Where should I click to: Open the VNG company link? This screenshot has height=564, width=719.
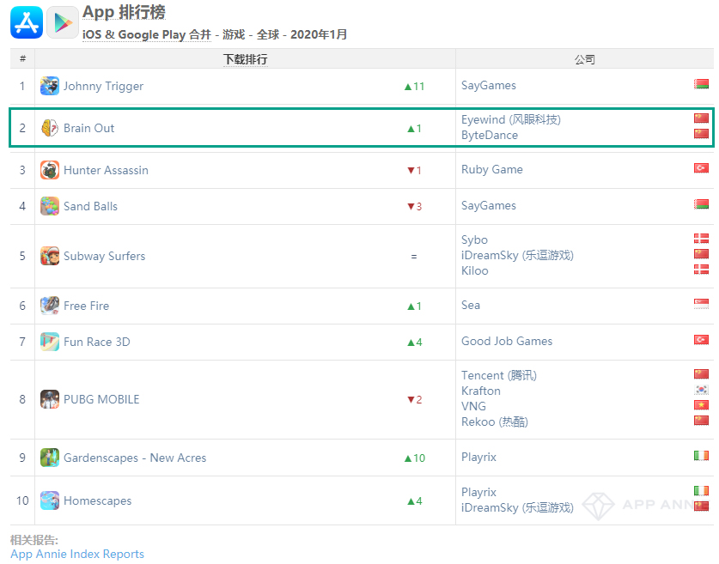pyautogui.click(x=473, y=406)
